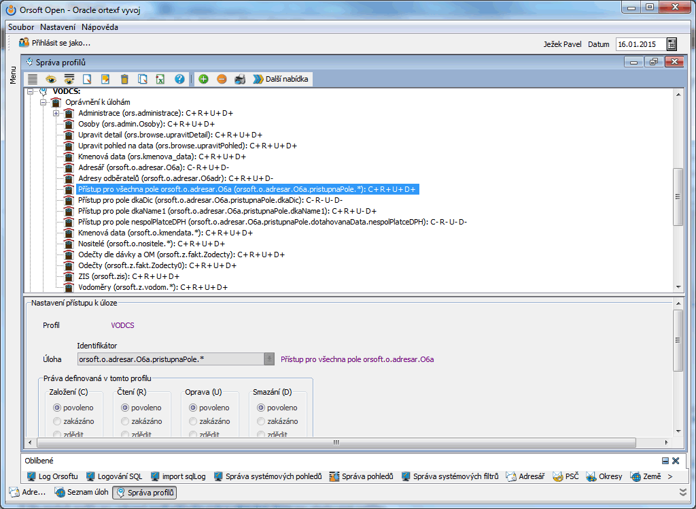Select 'zakázáno' for Založení (C)
696x509 pixels.
coord(57,421)
